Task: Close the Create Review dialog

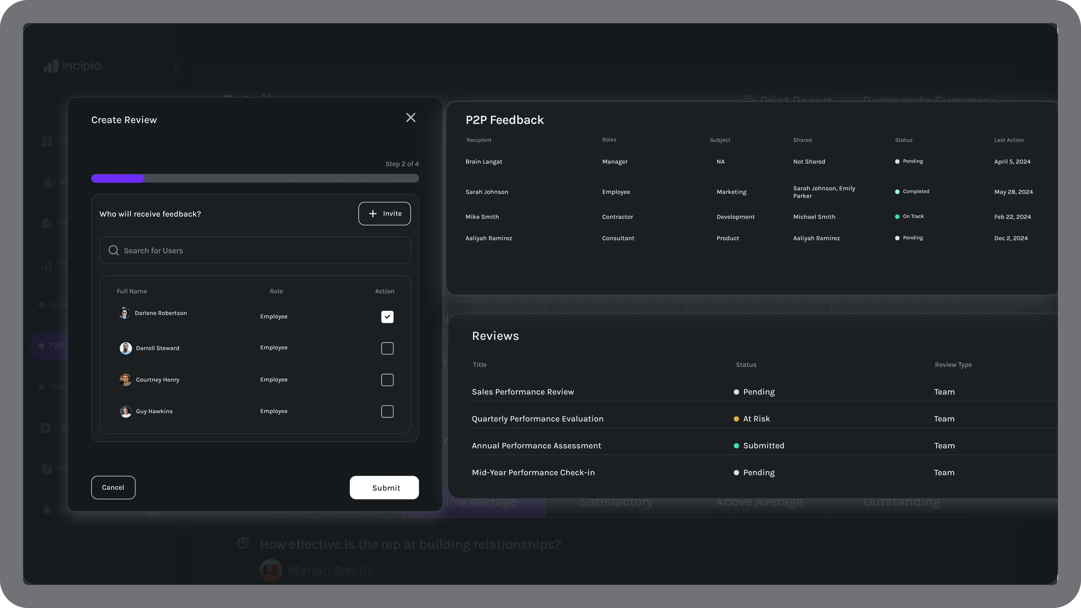Action: pos(410,117)
